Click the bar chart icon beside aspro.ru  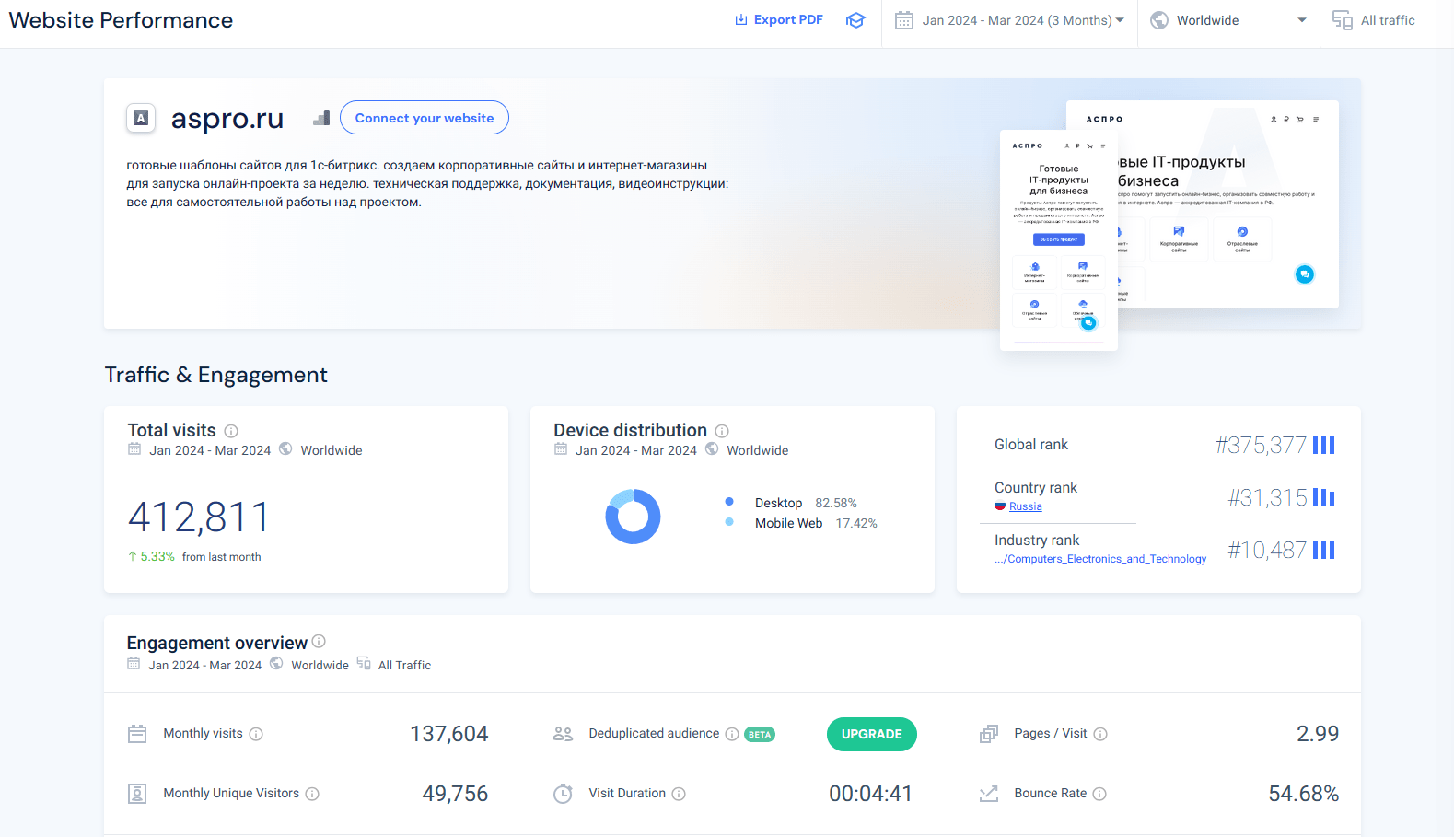(321, 118)
